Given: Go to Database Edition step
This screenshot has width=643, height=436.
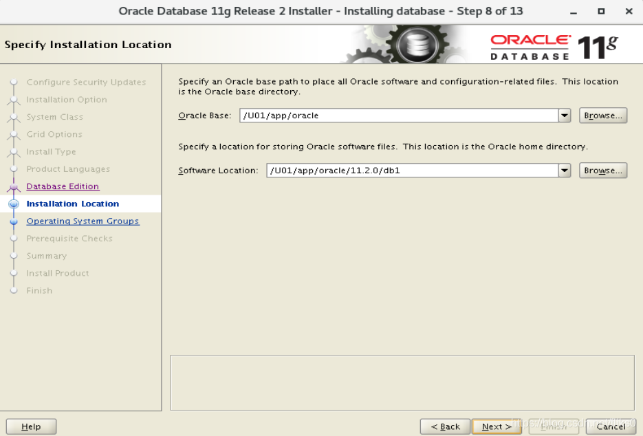Looking at the screenshot, I should pyautogui.click(x=63, y=186).
